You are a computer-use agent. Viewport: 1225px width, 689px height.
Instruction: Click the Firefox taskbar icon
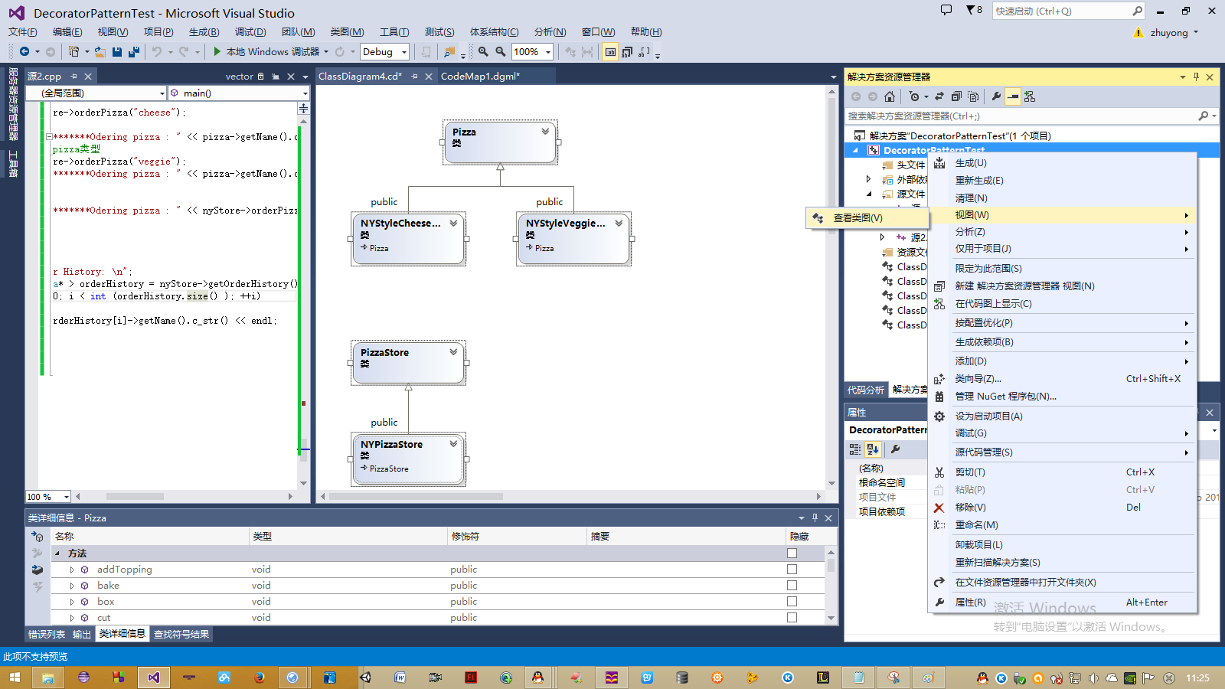[x=259, y=678]
